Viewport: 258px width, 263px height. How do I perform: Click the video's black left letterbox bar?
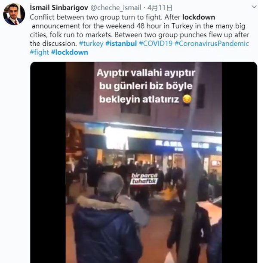tap(48, 163)
